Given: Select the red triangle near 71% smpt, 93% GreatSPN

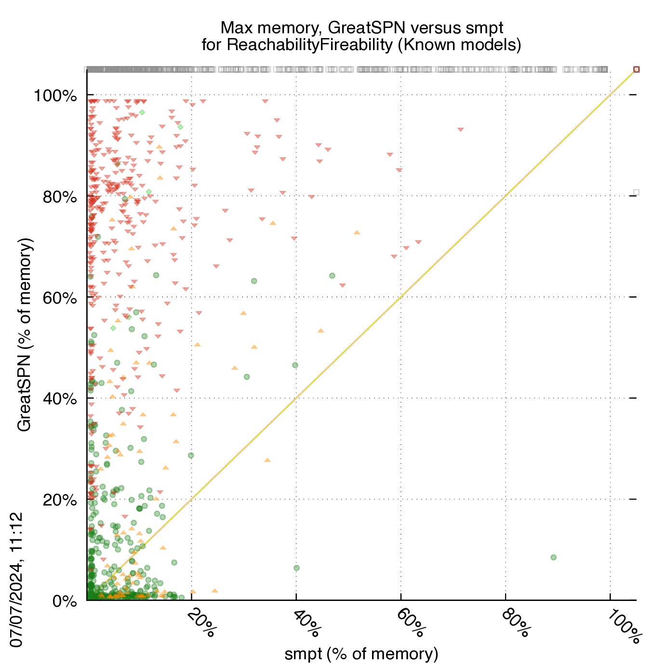Looking at the screenshot, I should point(460,130).
